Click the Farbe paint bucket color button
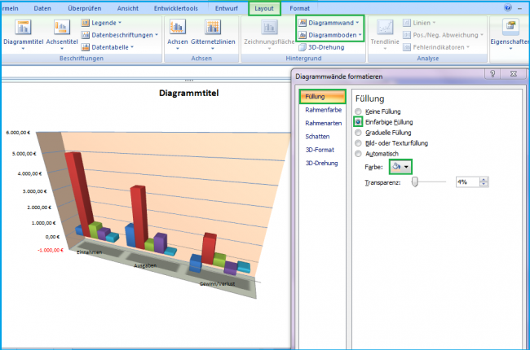This screenshot has height=350, width=530. pos(396,167)
